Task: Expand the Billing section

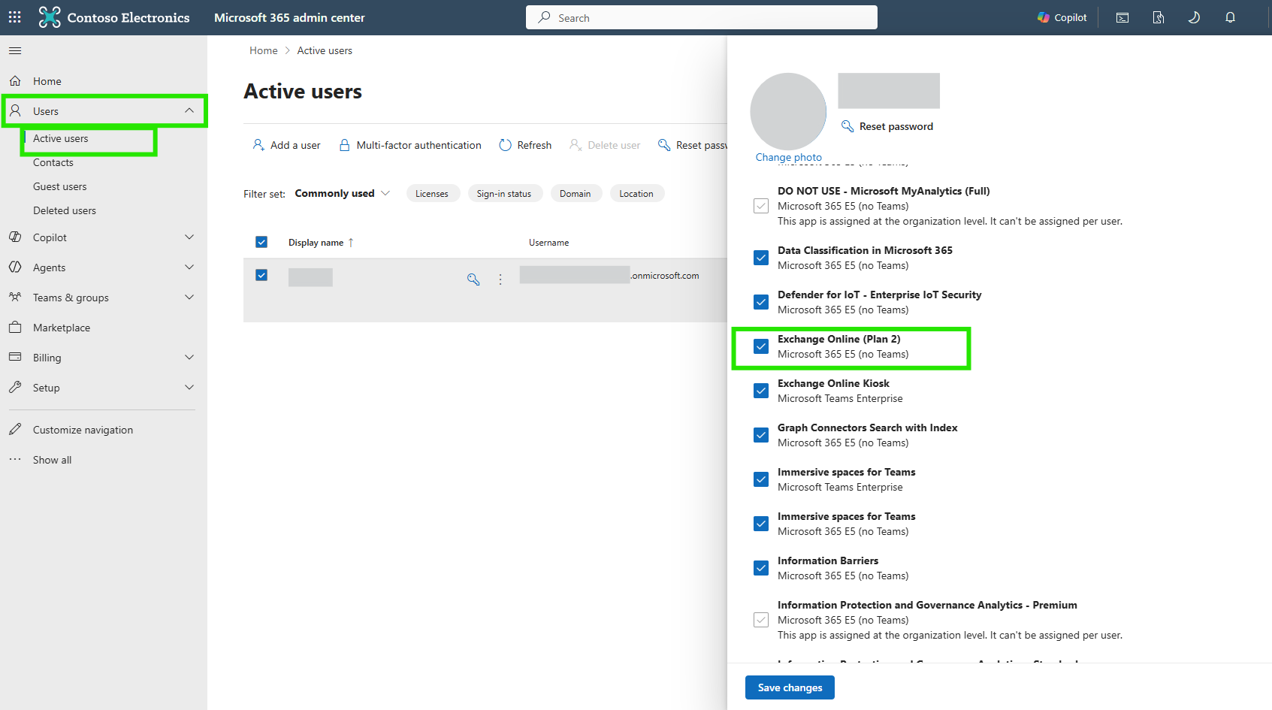Action: [x=189, y=357]
